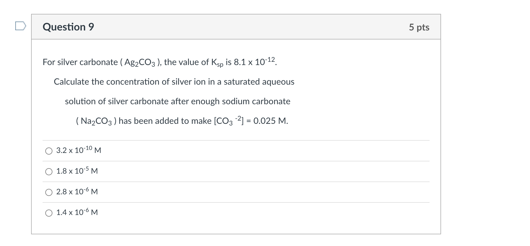Click the Na2CO3 formula in the prompt
The height and width of the screenshot is (246, 530).
coord(96,121)
